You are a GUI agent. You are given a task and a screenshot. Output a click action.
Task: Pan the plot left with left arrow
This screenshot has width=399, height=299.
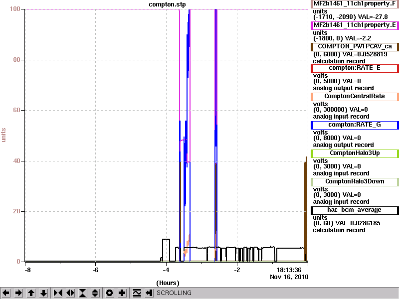click(6, 293)
